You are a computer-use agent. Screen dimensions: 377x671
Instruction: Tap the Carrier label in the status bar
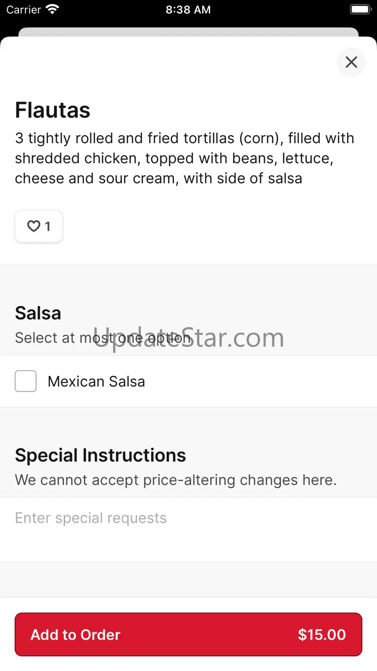[x=23, y=10]
